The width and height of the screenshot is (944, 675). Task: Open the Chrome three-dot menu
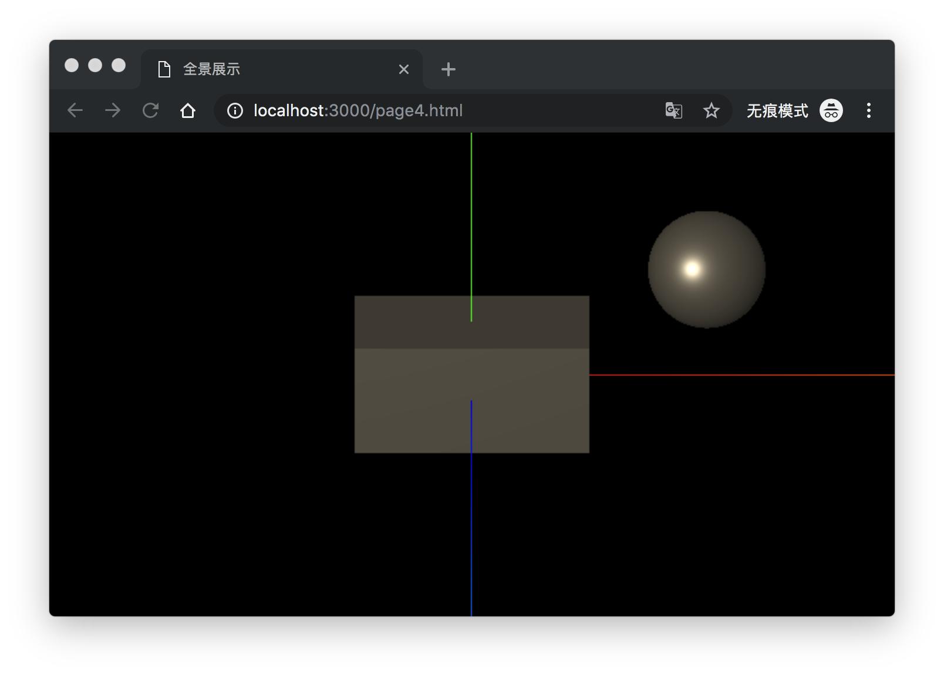(x=868, y=110)
